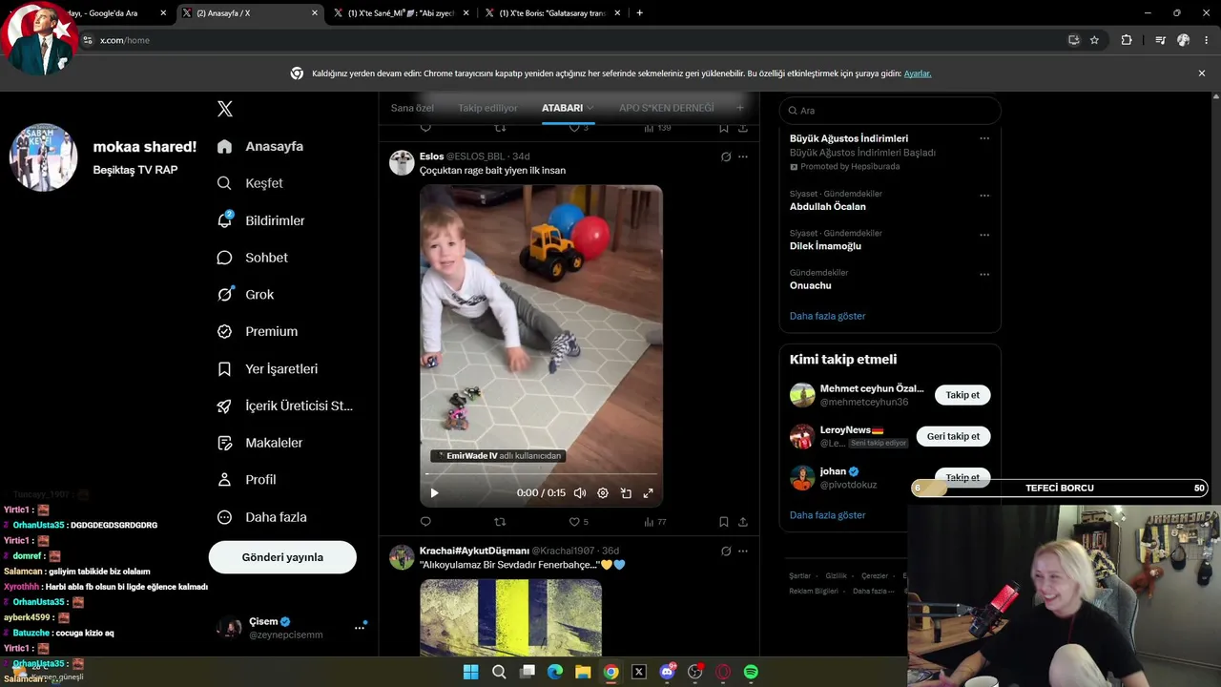Screen dimensions: 1221x687
Task: Click the Windows Start button
Action: click(x=470, y=672)
